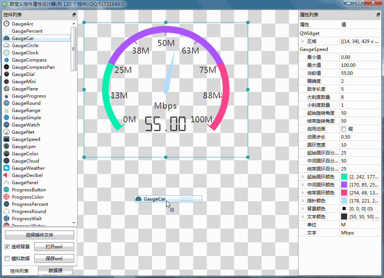Click the top-center resize handle of the gauge
This screenshot has width=384, height=278.
[166, 22]
